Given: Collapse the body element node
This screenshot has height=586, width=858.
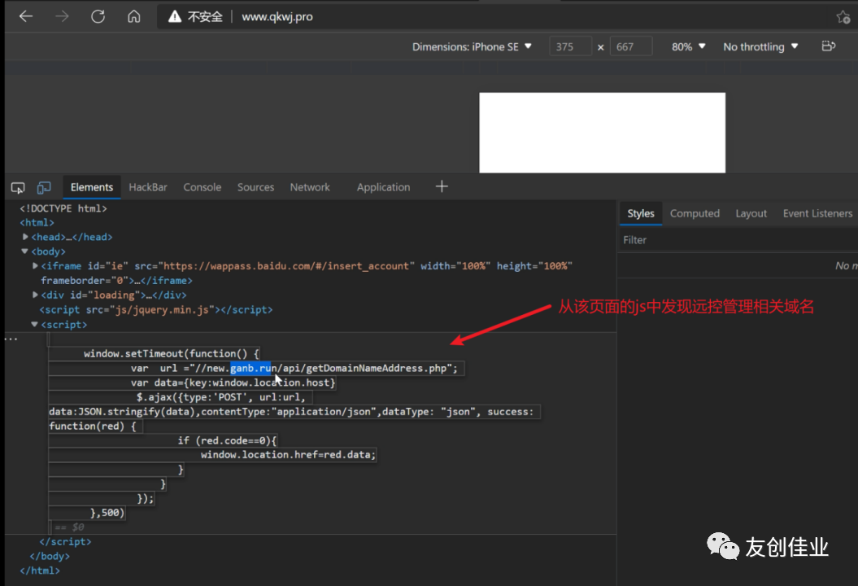Looking at the screenshot, I should (24, 251).
